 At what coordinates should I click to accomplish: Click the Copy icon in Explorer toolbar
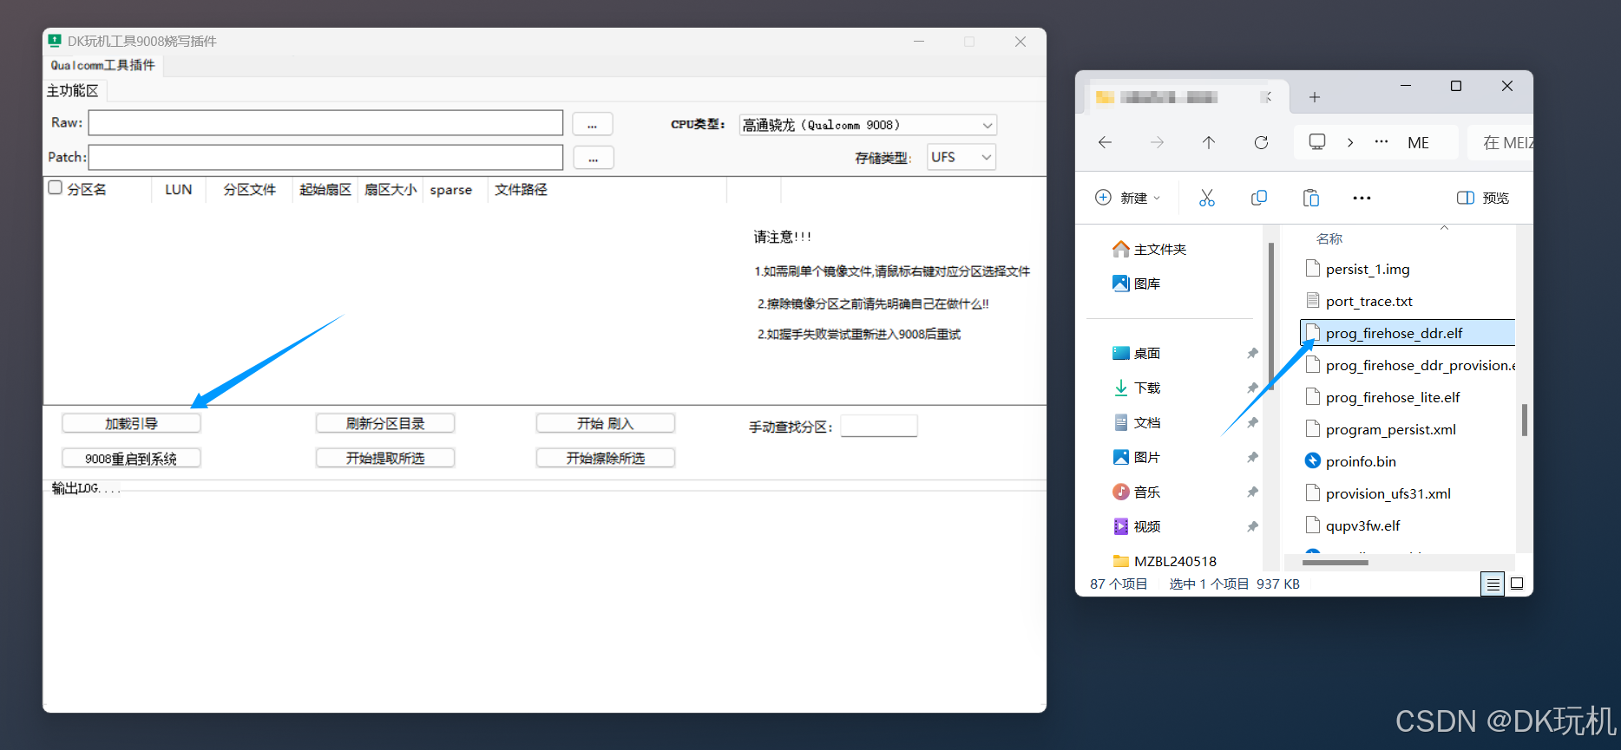[1258, 198]
